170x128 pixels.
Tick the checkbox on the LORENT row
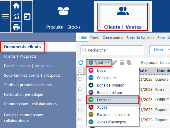[80, 99]
